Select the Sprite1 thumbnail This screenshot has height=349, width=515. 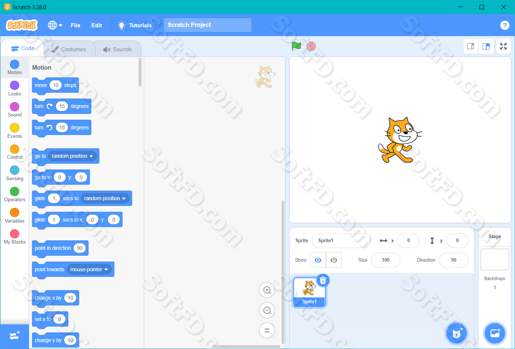click(x=310, y=292)
